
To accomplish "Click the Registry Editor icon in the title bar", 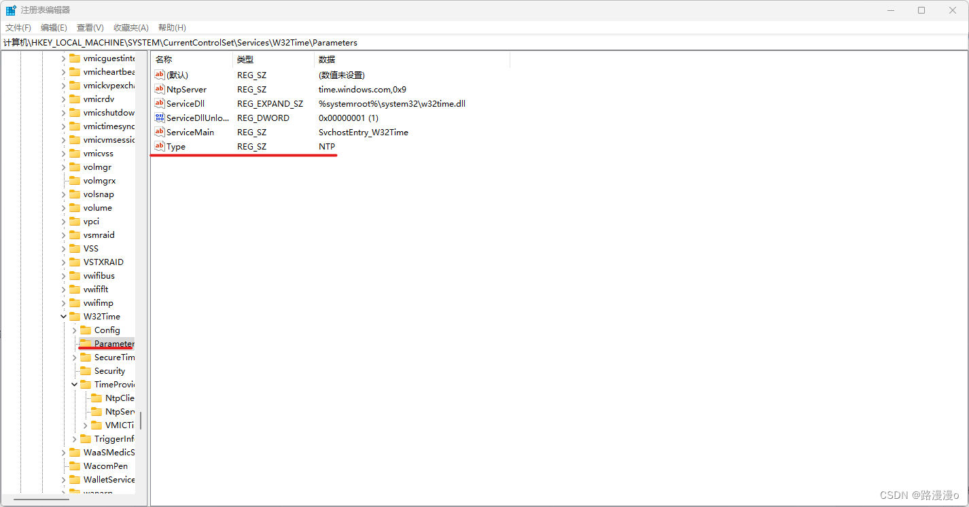I will 11,10.
